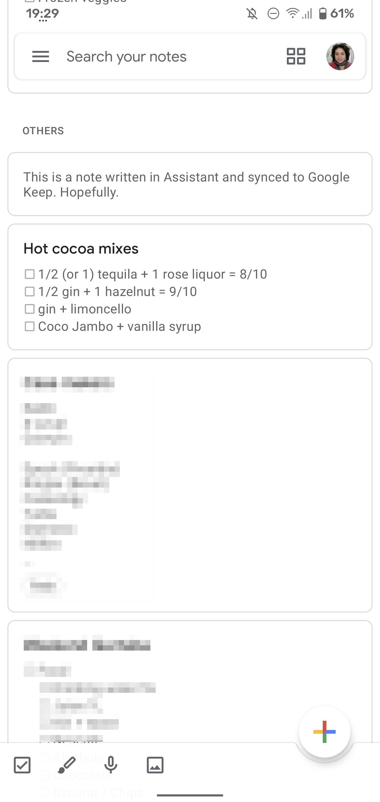Switch notes to single-column view
The image size is (380, 802).
click(295, 56)
